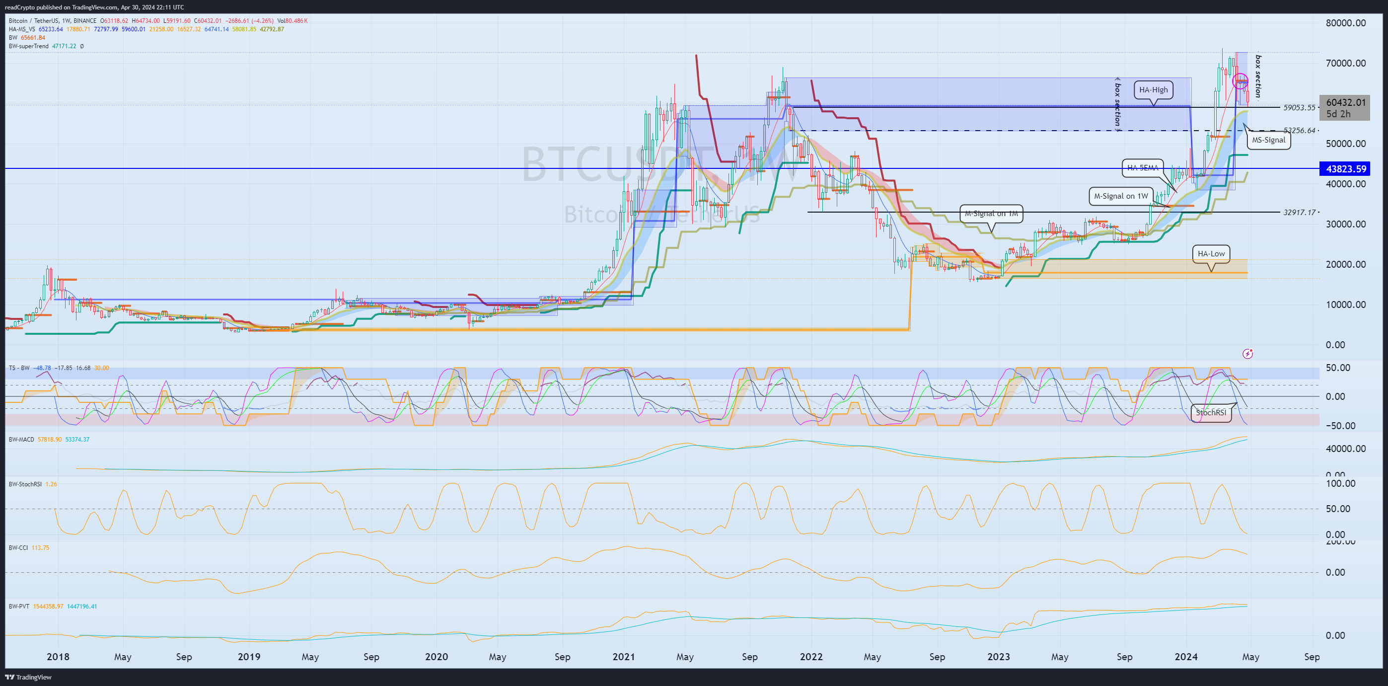Viewport: 1388px width, 686px height.
Task: Click the Vol 80.486K value
Action: tap(292, 20)
